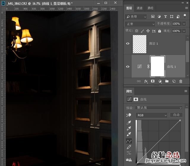Pick the black point eyedropper
The width and height of the screenshot is (190, 166).
coord(129,123)
